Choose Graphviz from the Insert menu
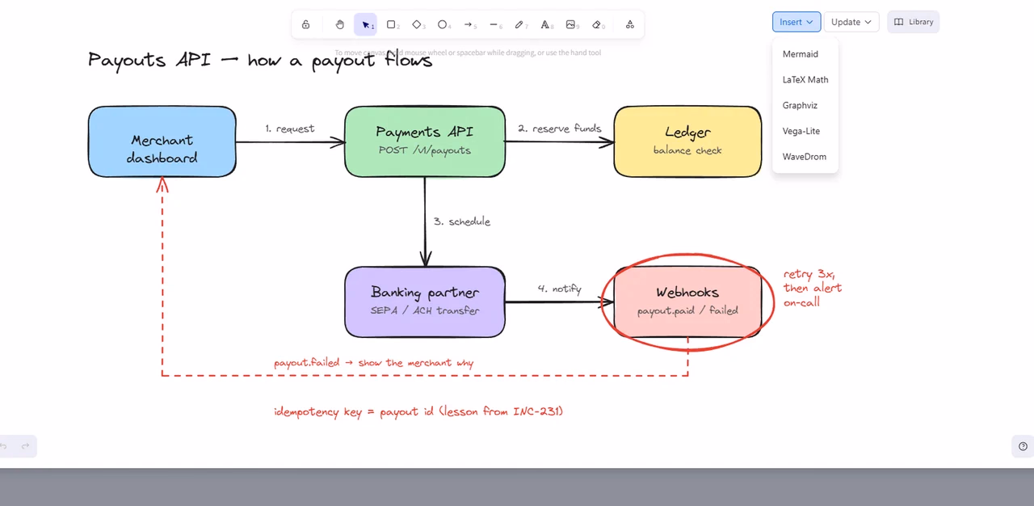This screenshot has height=506, width=1034. click(805, 106)
